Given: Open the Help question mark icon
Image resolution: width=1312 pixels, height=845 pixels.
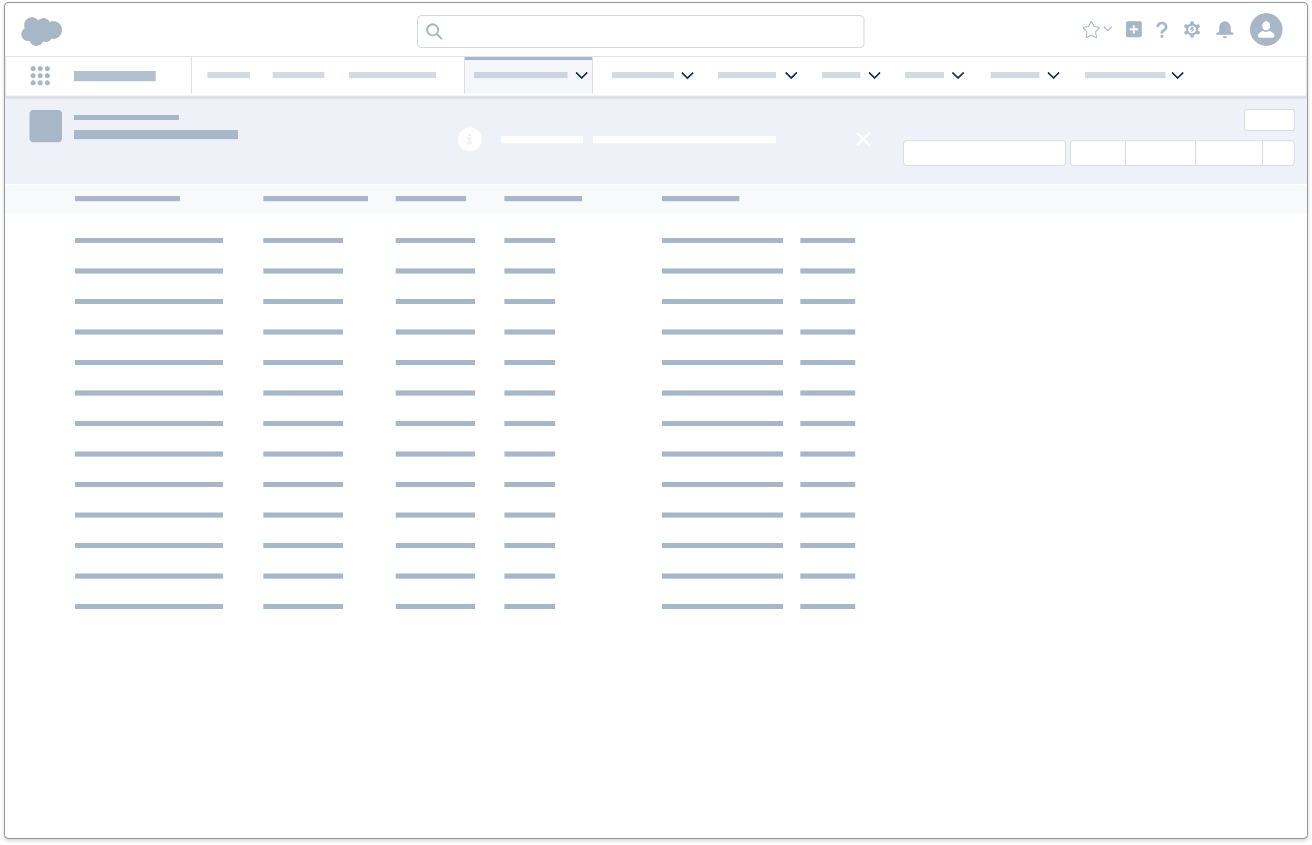Looking at the screenshot, I should tap(1161, 30).
